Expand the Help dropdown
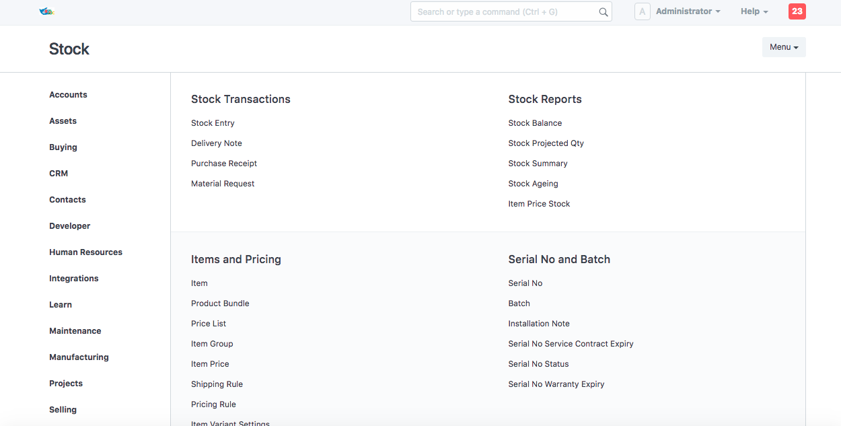This screenshot has height=426, width=841. point(754,11)
